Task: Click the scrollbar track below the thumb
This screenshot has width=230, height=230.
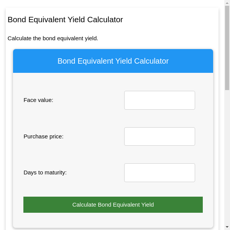Action: (227, 153)
